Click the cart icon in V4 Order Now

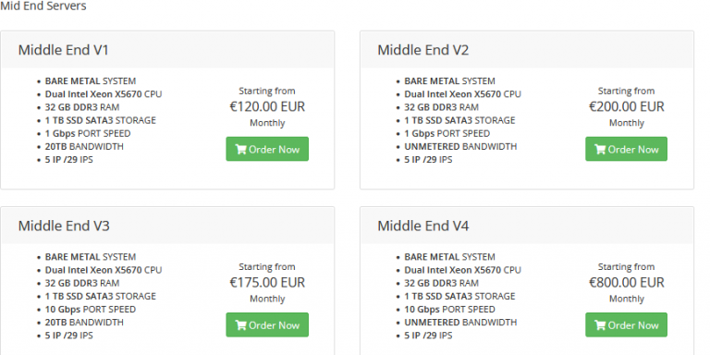point(600,325)
